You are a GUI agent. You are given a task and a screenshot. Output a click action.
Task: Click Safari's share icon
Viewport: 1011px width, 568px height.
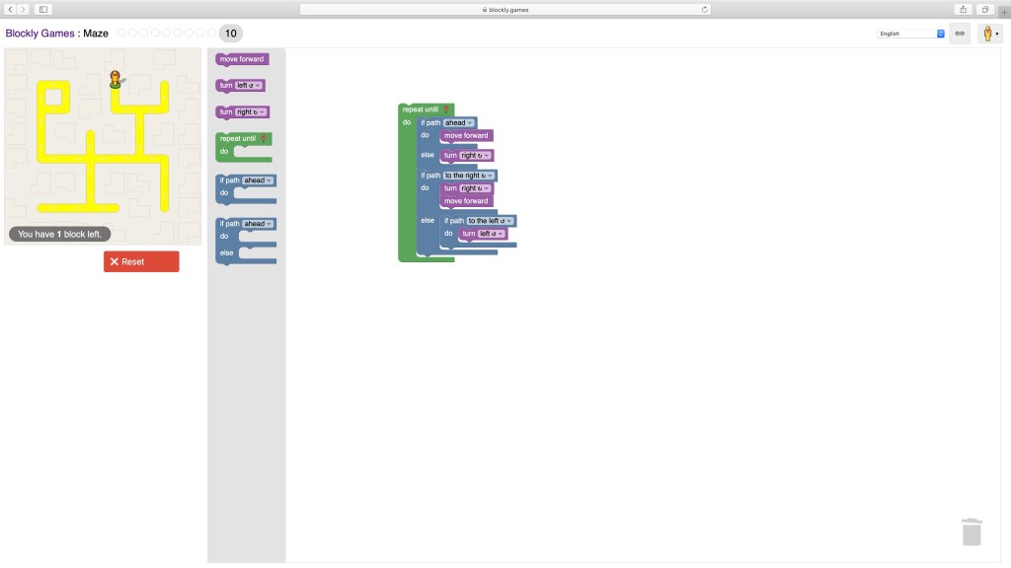coord(963,9)
